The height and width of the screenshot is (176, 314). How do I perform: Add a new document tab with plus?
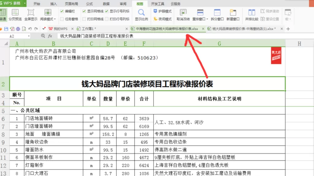[x=288, y=29]
